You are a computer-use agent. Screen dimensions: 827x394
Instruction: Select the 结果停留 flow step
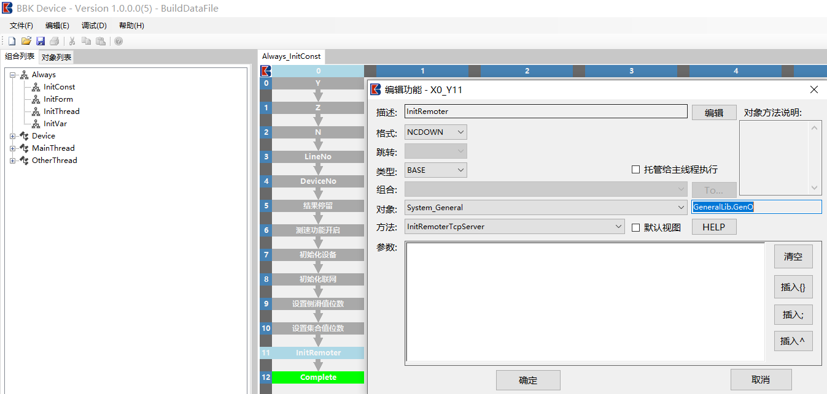coord(318,206)
